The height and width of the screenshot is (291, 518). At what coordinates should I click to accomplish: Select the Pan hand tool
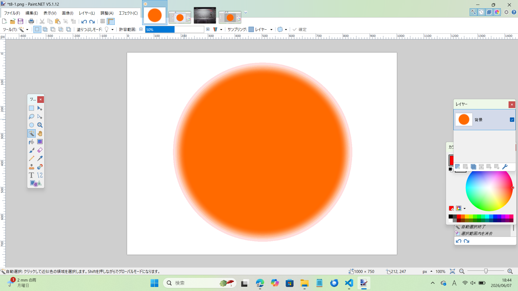coord(40,133)
